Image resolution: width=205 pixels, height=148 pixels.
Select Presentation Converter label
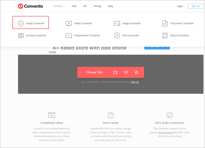pos(87,36)
